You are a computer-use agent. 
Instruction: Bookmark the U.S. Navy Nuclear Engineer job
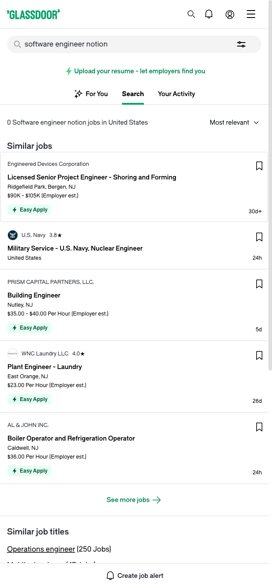pos(259,237)
